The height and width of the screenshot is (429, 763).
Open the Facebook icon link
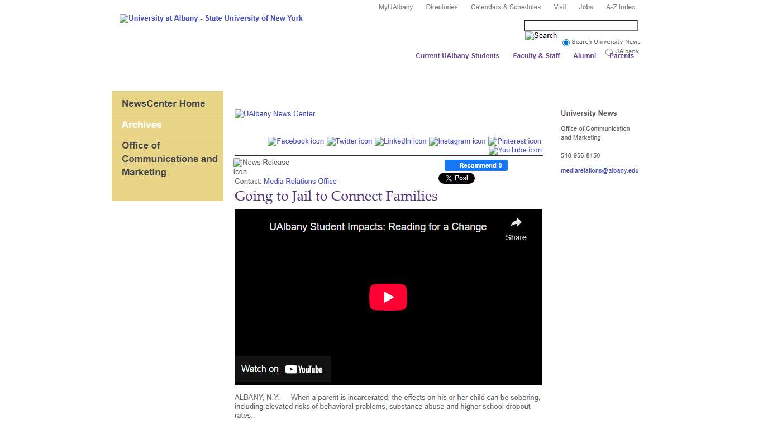click(x=295, y=141)
